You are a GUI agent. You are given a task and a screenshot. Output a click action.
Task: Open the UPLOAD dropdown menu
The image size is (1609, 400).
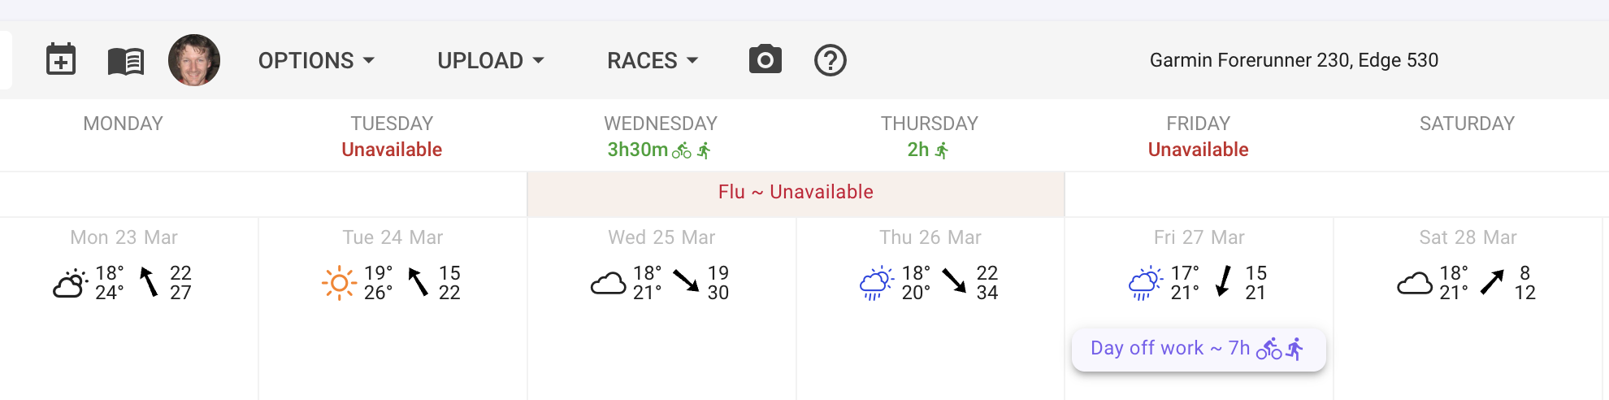(491, 61)
